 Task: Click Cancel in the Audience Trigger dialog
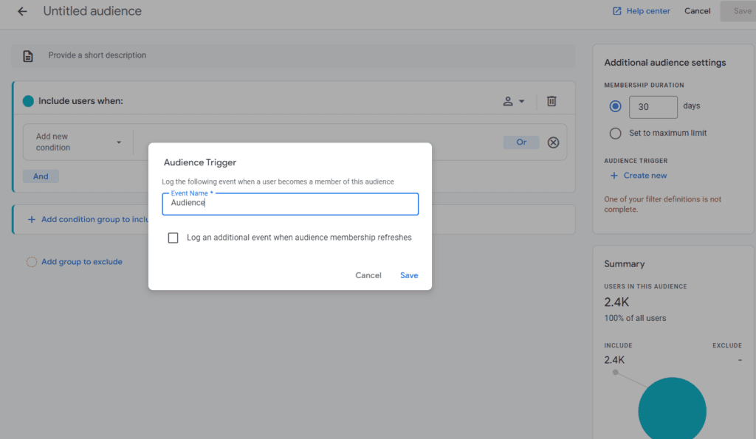[x=368, y=275]
